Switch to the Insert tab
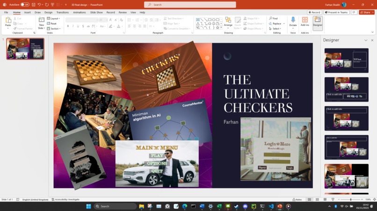Viewport: 377px width, 211px height. point(27,12)
